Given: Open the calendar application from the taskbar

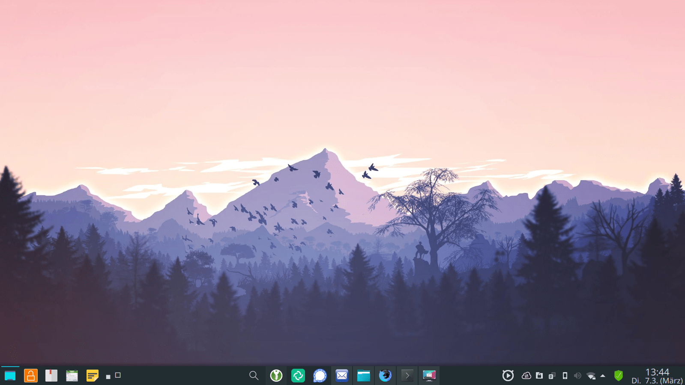Looking at the screenshot, I should click(72, 376).
